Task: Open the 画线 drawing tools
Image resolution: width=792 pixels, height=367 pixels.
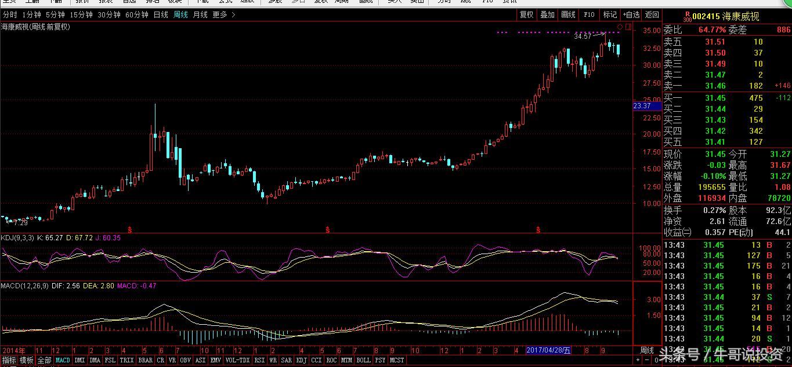Action: [568, 14]
